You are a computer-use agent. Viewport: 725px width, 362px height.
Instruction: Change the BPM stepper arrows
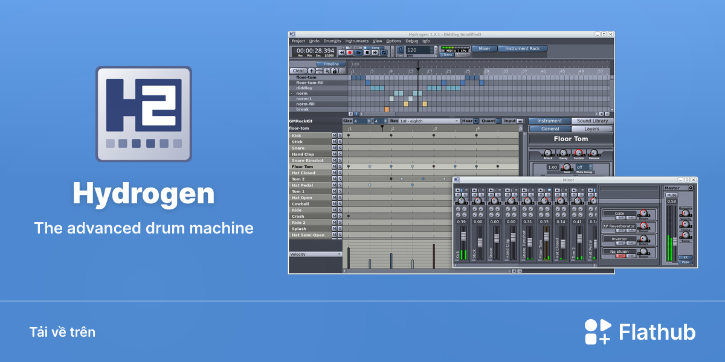(433, 51)
